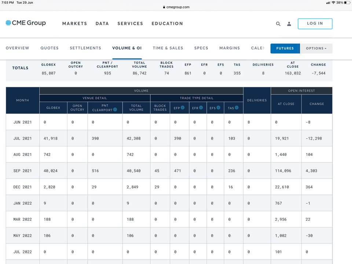Screen dimensions: 352x264
Task: Click PNT Clearport info icon
Action: (115, 110)
